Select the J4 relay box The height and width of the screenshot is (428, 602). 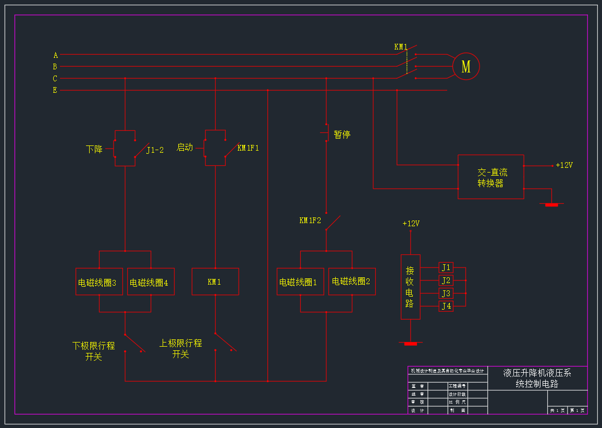point(446,306)
